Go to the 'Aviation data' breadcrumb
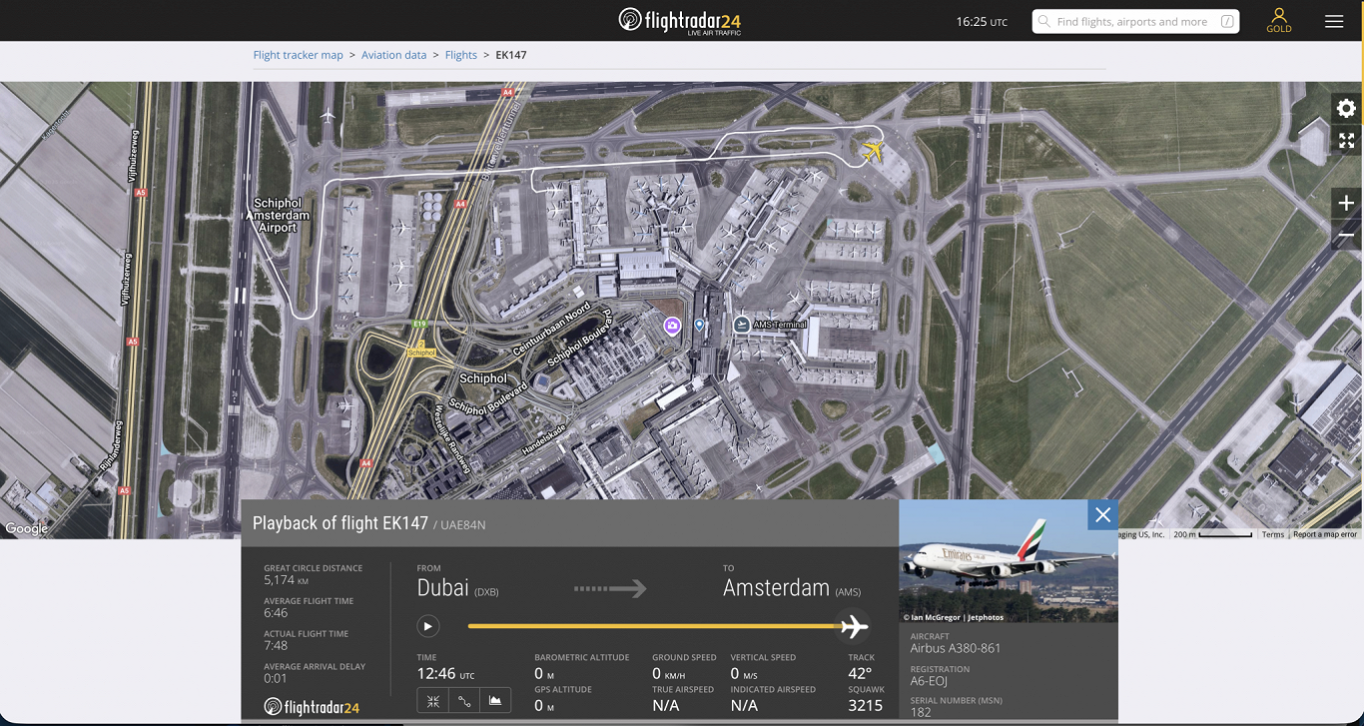 [393, 55]
